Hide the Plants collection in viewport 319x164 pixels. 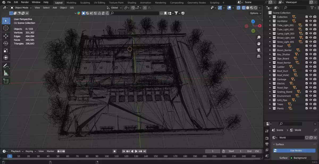point(310,108)
